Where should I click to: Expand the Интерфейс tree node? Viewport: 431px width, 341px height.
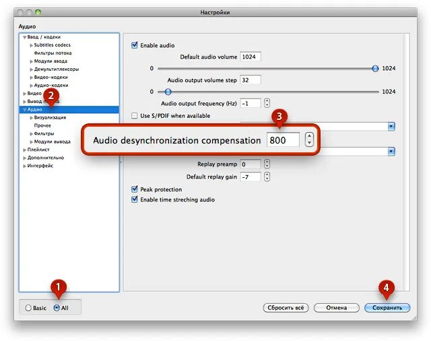[x=24, y=166]
